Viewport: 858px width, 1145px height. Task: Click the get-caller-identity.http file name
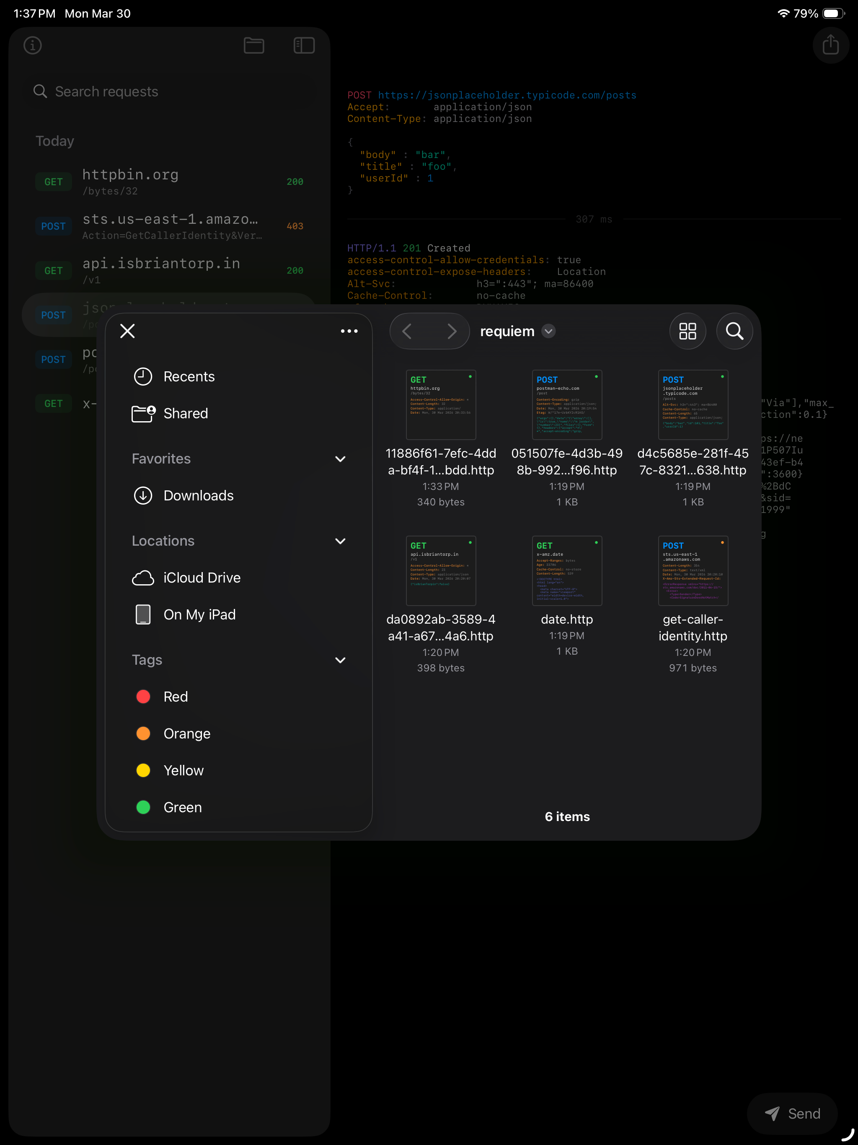693,627
